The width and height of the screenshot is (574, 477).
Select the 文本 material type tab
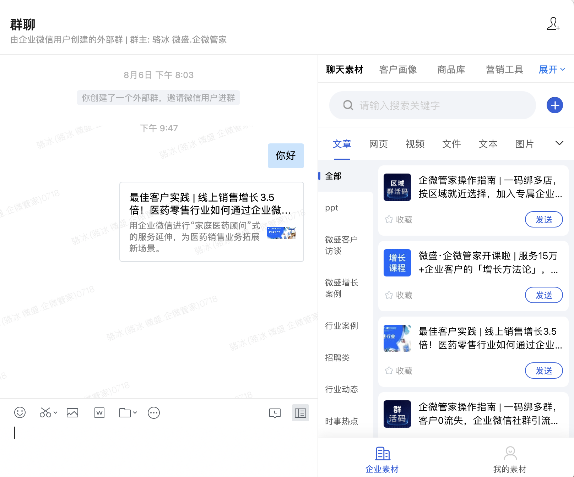488,144
